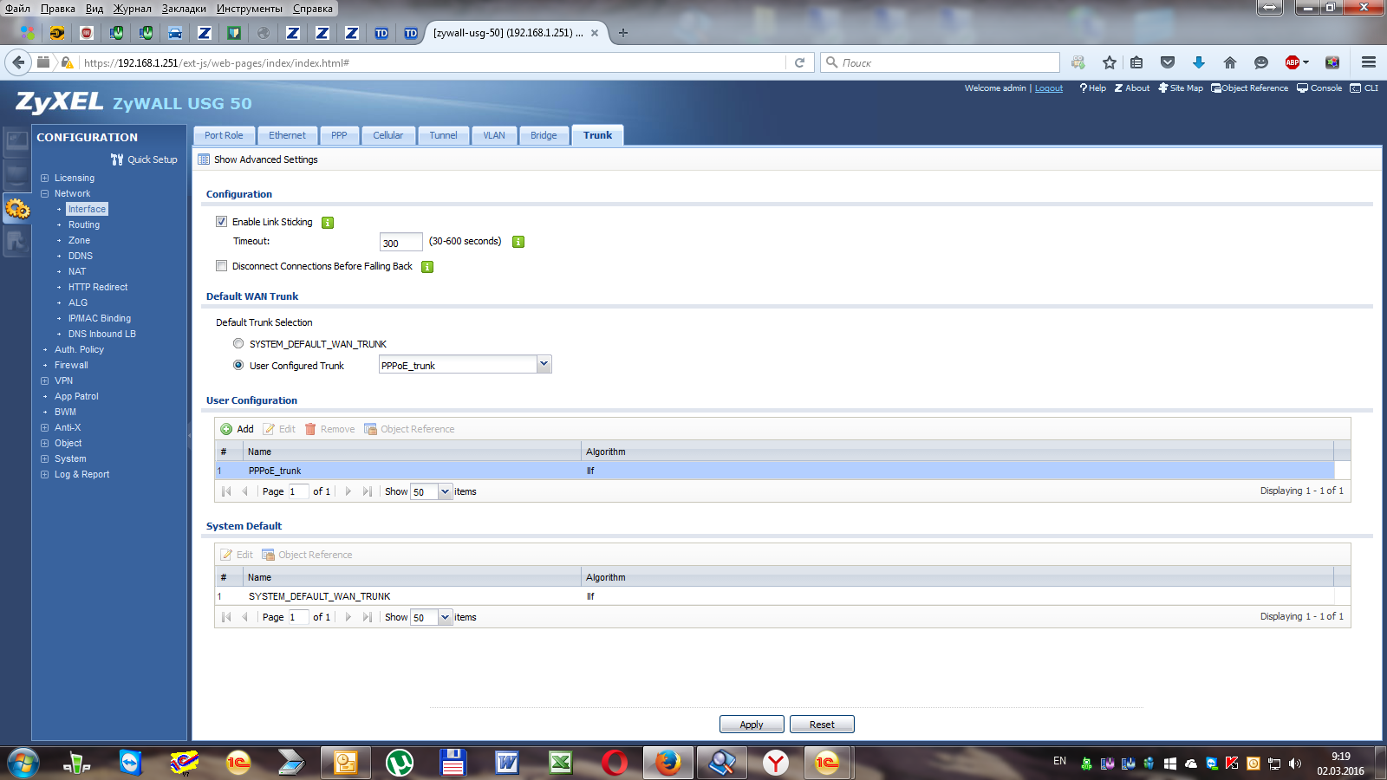Click the Object Reference header icon
This screenshot has width=1387, height=780.
coord(1216,88)
